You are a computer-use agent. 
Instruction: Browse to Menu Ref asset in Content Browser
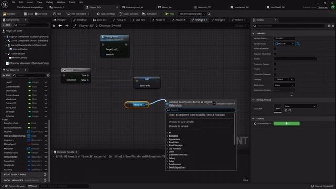pyautogui.click(x=290, y=110)
